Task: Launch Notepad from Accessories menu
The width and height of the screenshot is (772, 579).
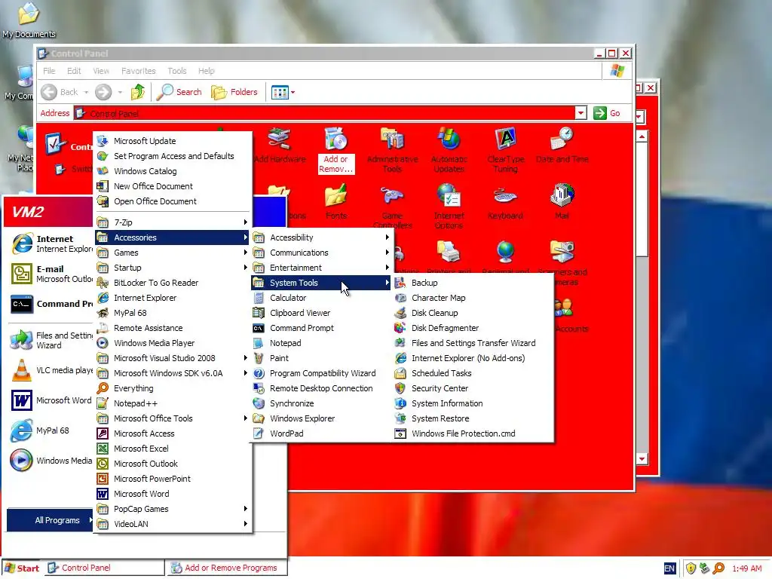Action: point(321,343)
